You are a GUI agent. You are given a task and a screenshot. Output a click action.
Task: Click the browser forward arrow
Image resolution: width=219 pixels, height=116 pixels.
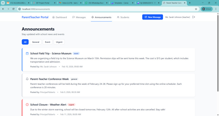point(8,9)
